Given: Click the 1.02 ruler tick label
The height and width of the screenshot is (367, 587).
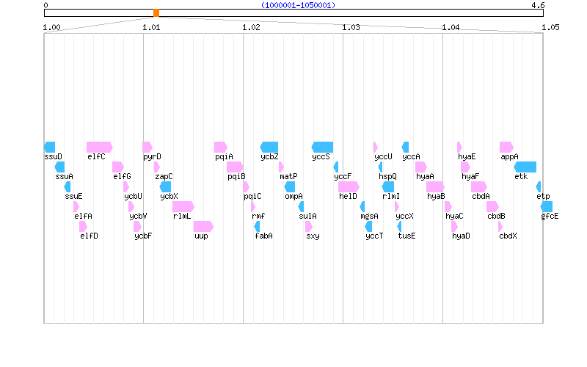Looking at the screenshot, I should pyautogui.click(x=251, y=27).
